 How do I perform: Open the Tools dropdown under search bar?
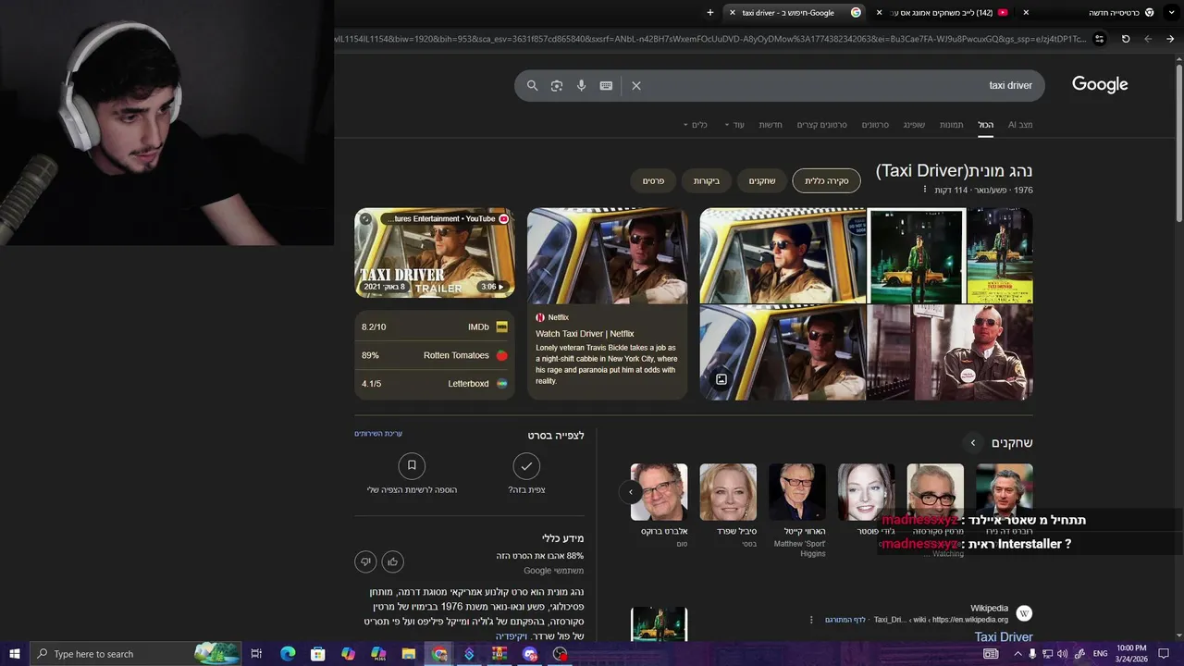click(x=695, y=125)
